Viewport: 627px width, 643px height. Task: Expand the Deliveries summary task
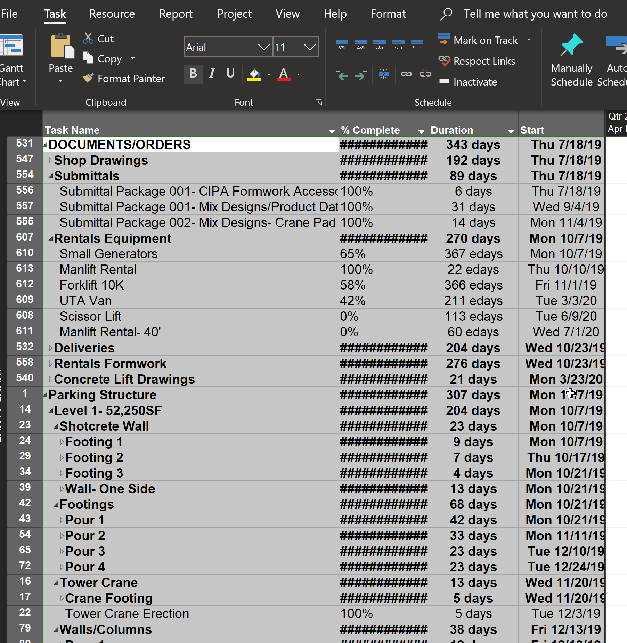(x=50, y=348)
